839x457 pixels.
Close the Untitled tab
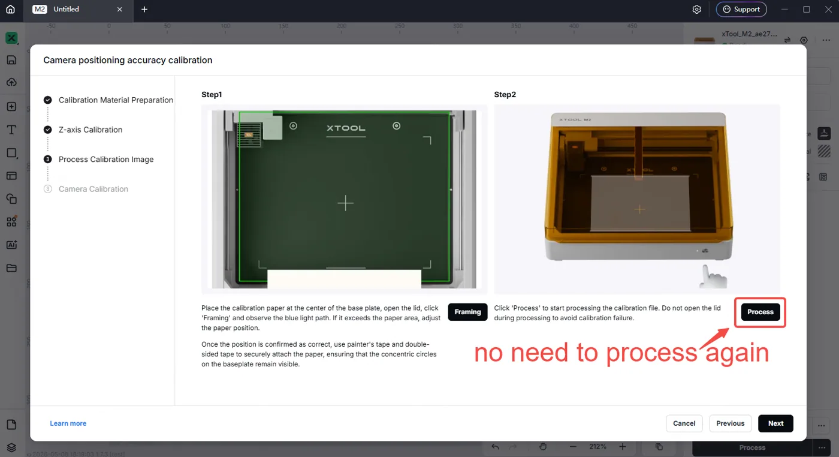pyautogui.click(x=119, y=10)
